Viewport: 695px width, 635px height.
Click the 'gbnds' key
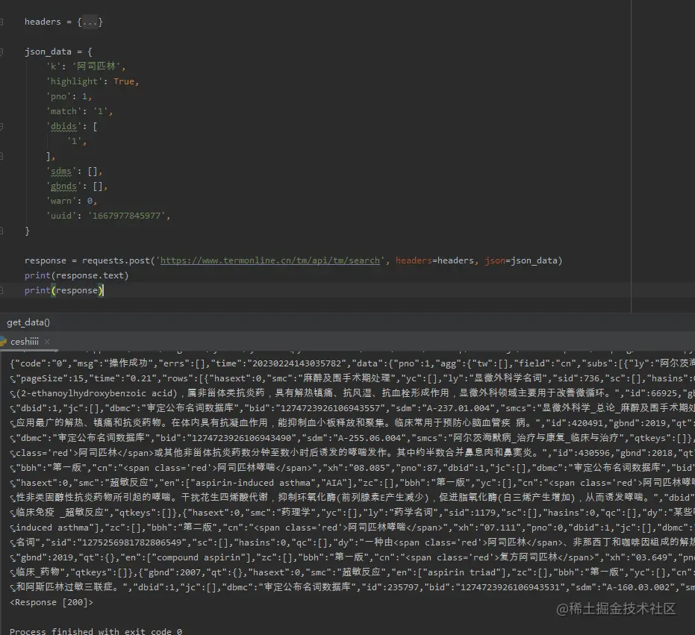click(x=64, y=186)
